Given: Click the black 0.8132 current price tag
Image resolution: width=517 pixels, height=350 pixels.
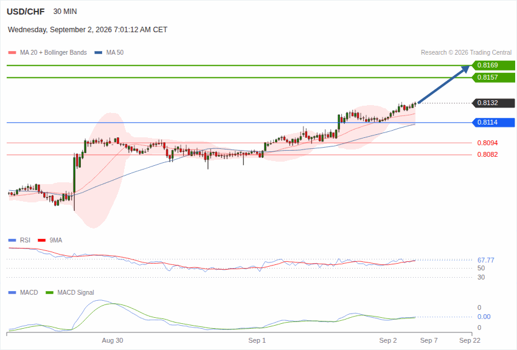Looking at the screenshot, I should [x=493, y=103].
